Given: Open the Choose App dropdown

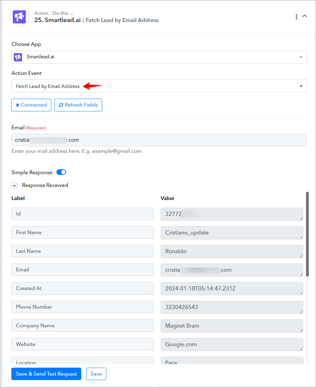Looking at the screenshot, I should pyautogui.click(x=159, y=57).
